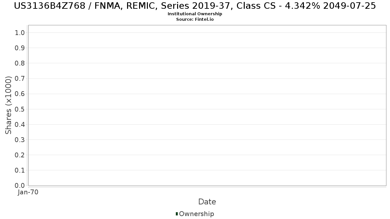Image resolution: width=390 pixels, height=219 pixels.
Task: Select the 0.2 y-axis tick label
Action: point(20,155)
